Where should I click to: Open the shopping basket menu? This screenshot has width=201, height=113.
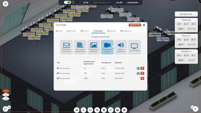[77, 110]
